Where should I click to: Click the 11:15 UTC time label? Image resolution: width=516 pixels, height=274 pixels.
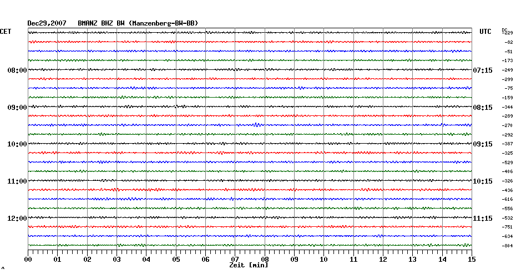pos(483,219)
